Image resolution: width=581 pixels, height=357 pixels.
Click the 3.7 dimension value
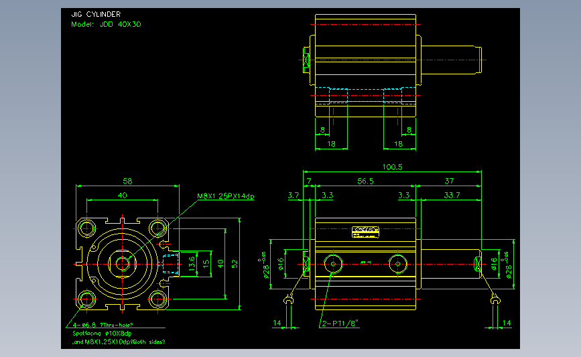[x=294, y=195]
